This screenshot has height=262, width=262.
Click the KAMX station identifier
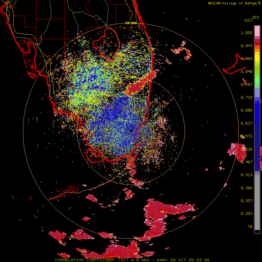point(163,260)
